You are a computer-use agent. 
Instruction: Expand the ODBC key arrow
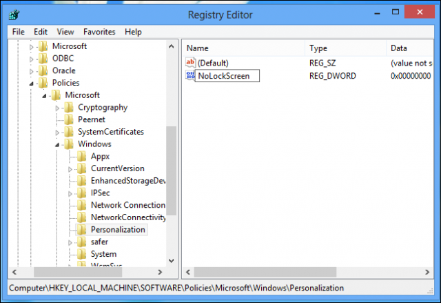[31, 59]
